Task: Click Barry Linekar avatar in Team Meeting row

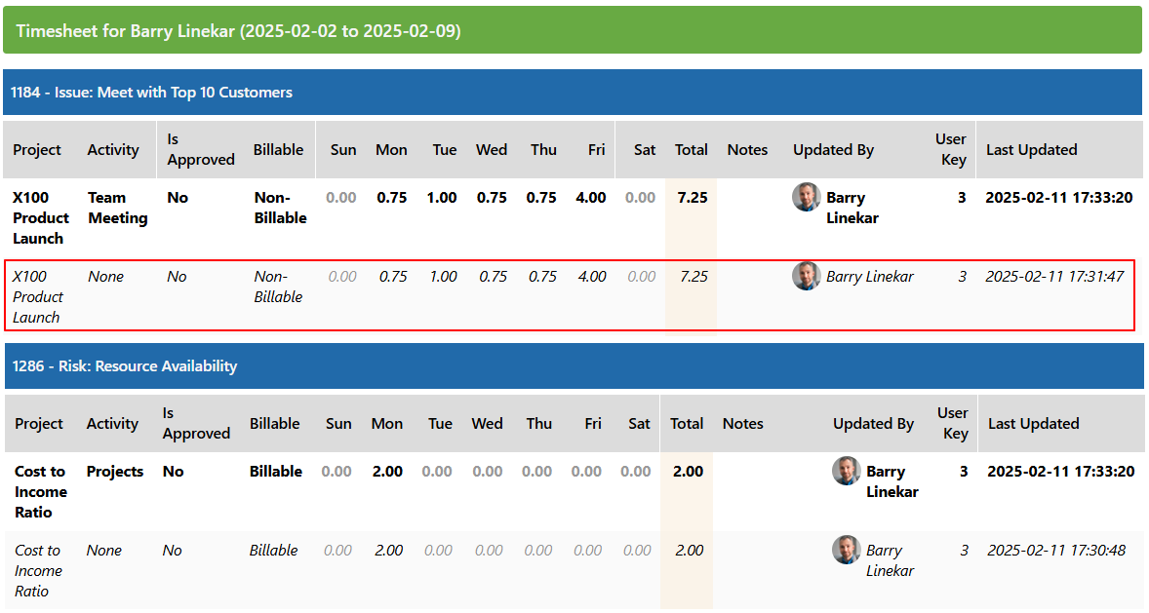Action: pyautogui.click(x=806, y=197)
